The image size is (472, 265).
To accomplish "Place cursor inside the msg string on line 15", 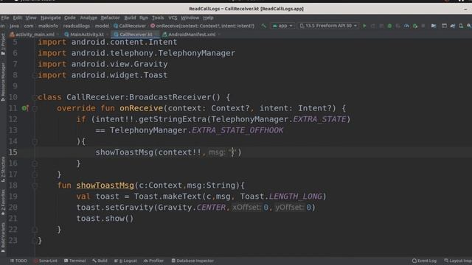I will tap(232, 152).
